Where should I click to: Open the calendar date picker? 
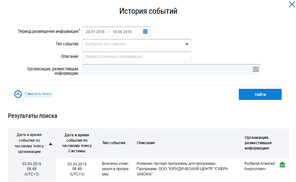[145, 32]
